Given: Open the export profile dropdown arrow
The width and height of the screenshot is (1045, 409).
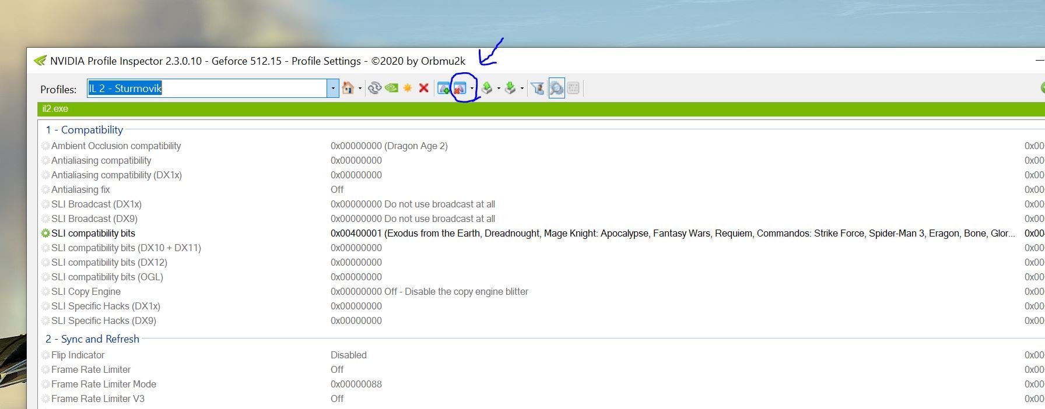Looking at the screenshot, I should [x=499, y=89].
